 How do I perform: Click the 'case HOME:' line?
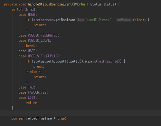coord(28,15)
